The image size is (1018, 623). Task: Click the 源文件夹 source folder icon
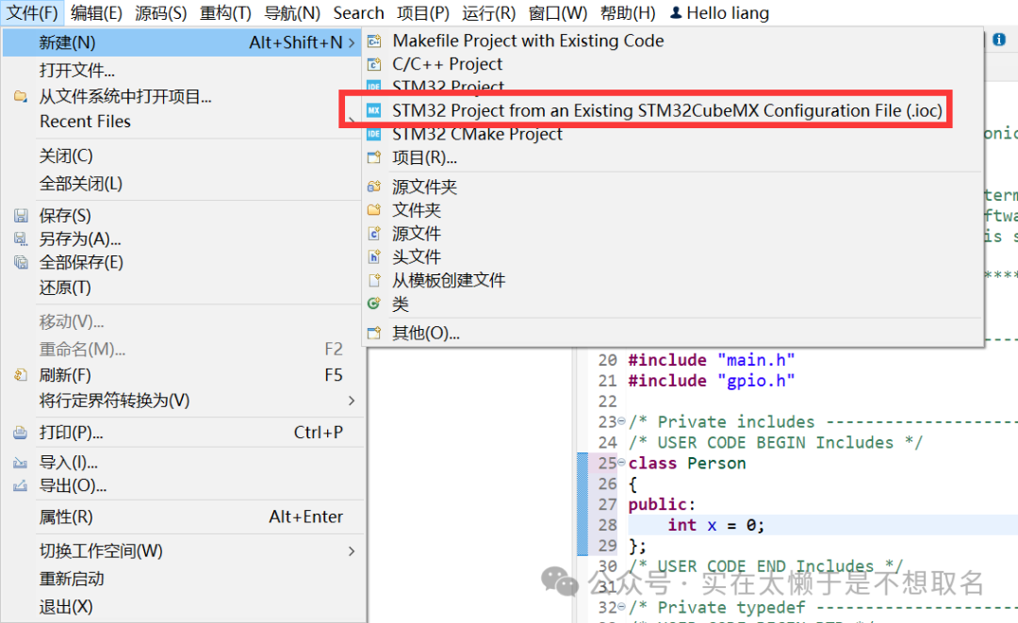374,187
